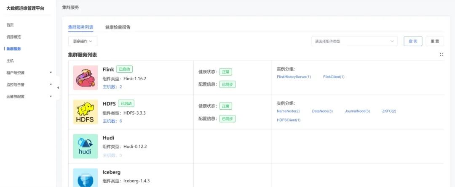This screenshot has width=455, height=187.
Task: Expand the 租户与资源 menu
Action: (28, 73)
